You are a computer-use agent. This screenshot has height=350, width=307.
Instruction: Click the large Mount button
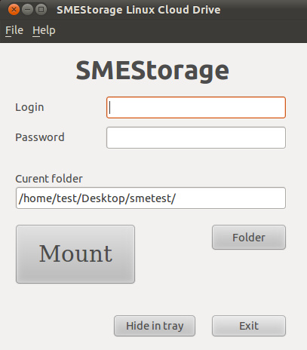pos(75,254)
